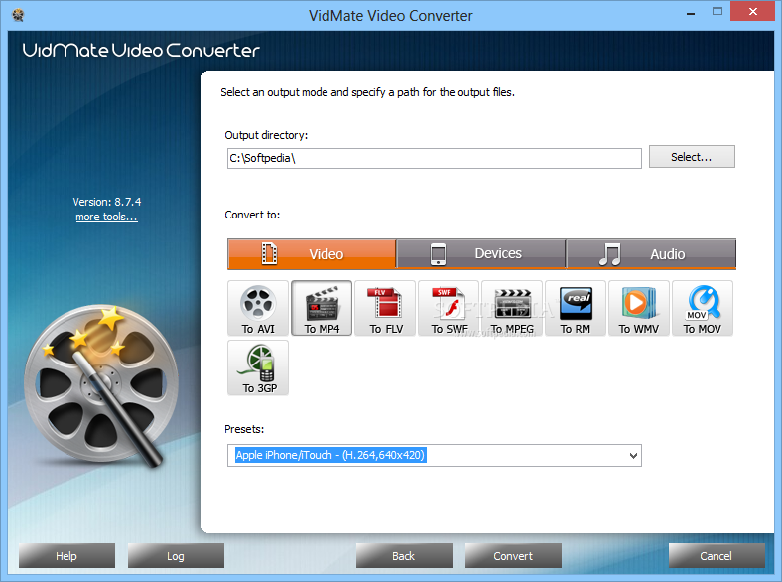Screen dimensions: 782x582
Task: Maximize the VidMate Video Converter window
Action: click(717, 12)
